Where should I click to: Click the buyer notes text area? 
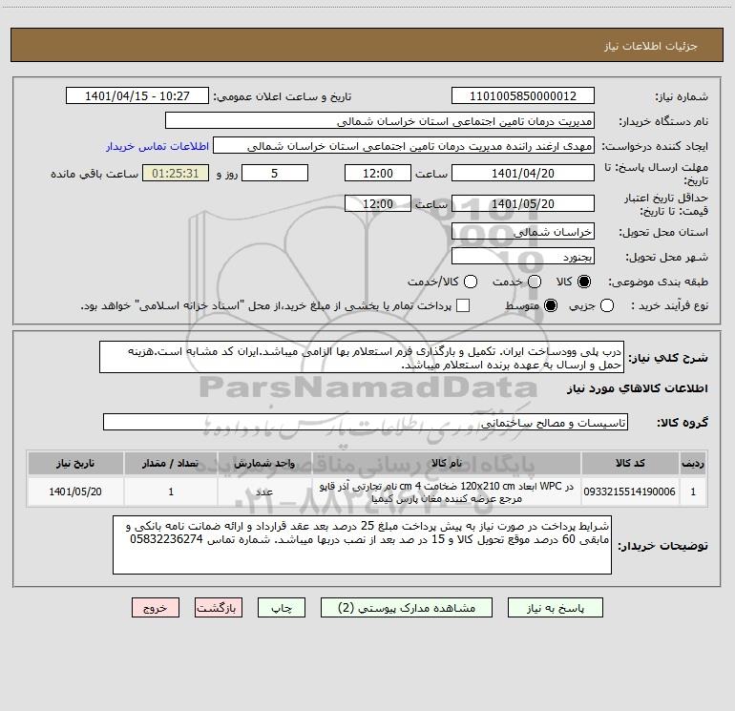pyautogui.click(x=363, y=545)
